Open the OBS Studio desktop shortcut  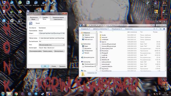(20, 21)
